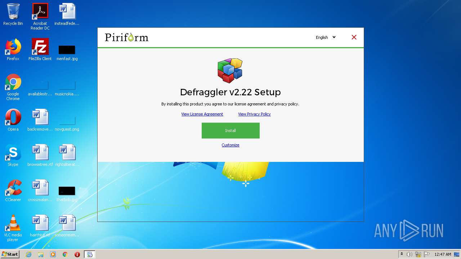Screen dimensions: 461x259
Task: Select the browsetree.rtf document
Action: coord(40,155)
